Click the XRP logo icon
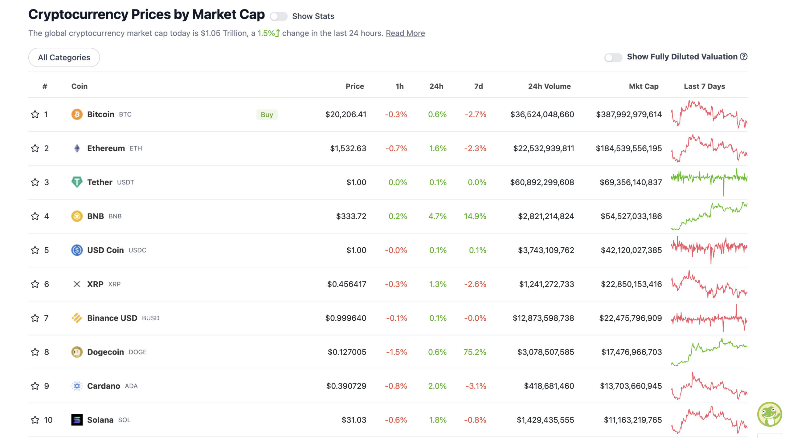789x438 pixels. point(77,284)
